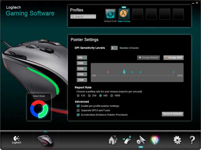This screenshot has height=150, width=201.
Task: Open the help question mark icon
Action: coord(192,140)
